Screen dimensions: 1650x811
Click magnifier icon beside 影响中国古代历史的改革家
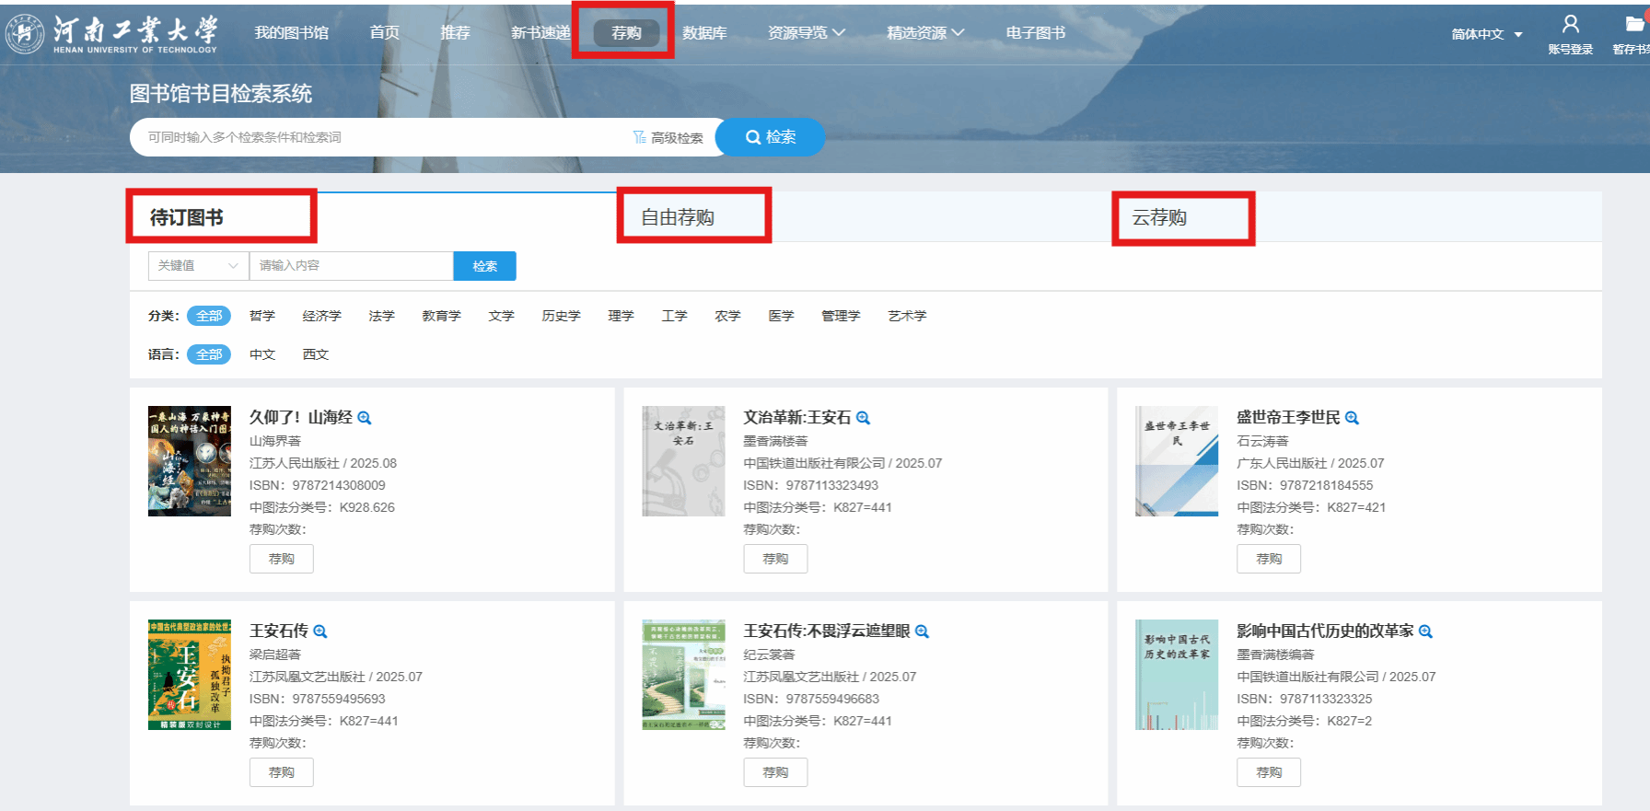point(1425,631)
